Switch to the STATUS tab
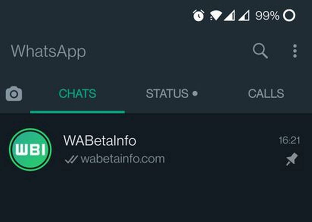The width and height of the screenshot is (312, 222). point(172,93)
